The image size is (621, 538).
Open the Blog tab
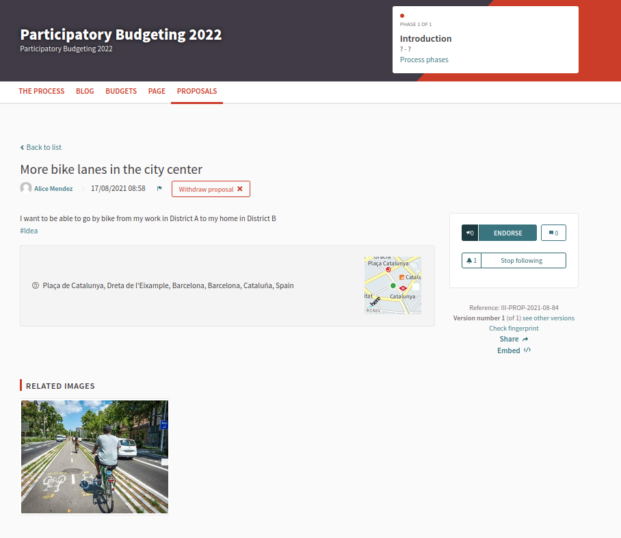coord(85,91)
